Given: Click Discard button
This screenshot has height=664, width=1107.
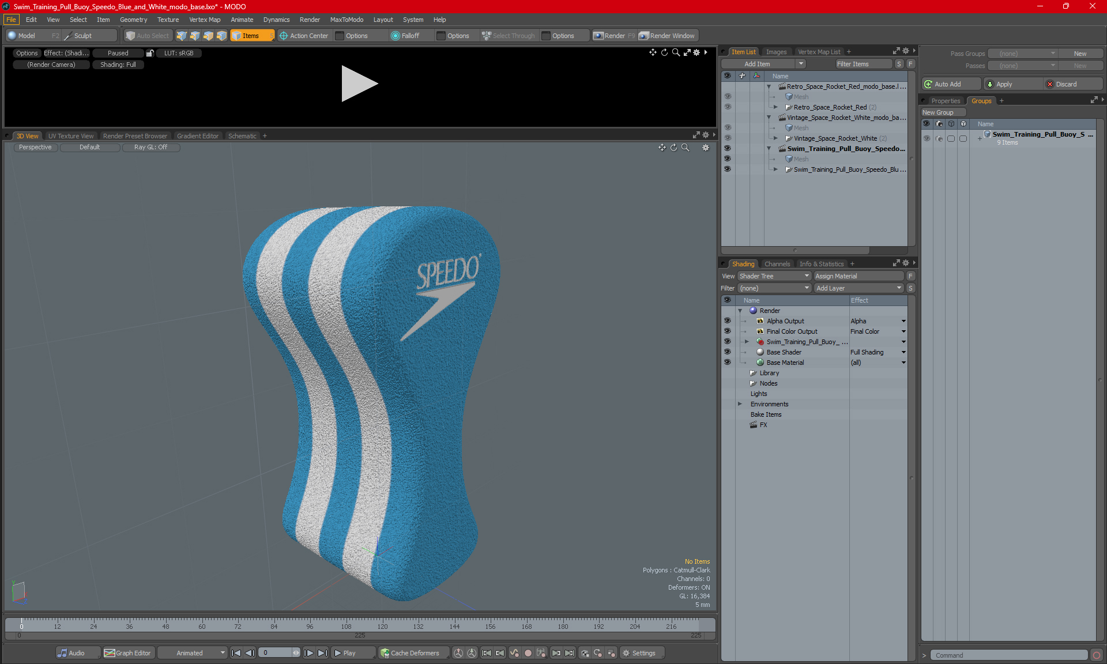Looking at the screenshot, I should [x=1072, y=84].
